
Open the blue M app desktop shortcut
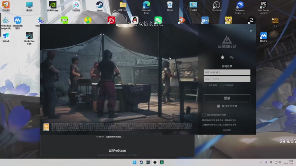pyautogui.click(x=17, y=23)
